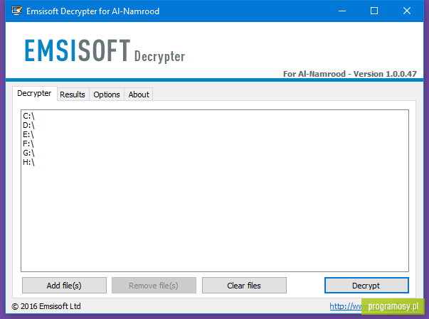Viewport: 429px width, 319px height.
Task: Click the Add file(s) button
Action: click(64, 286)
